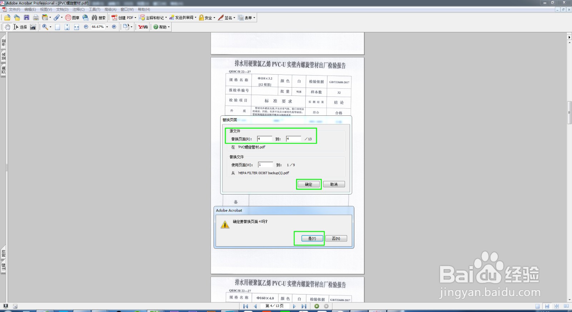Click the save diskette icon
Screen dimensions: 572x312
(x=26, y=18)
